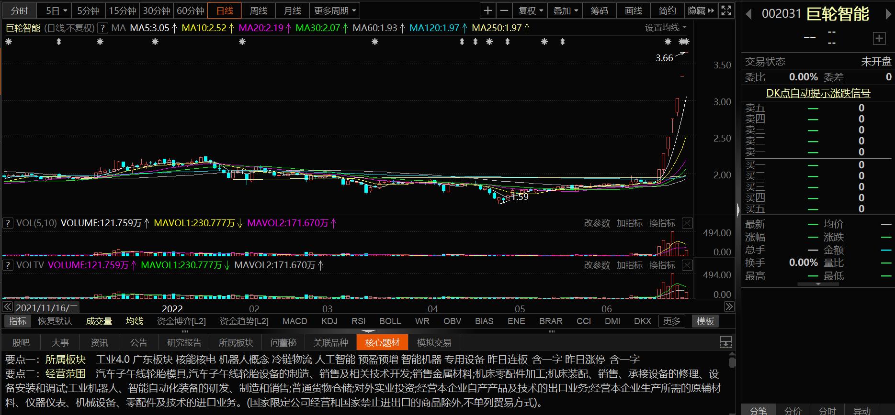
Task: Click the zoom-out minus button on chart toolbar
Action: [x=504, y=11]
